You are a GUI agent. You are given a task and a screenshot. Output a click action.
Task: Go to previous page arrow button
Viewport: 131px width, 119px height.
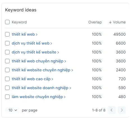111,110
